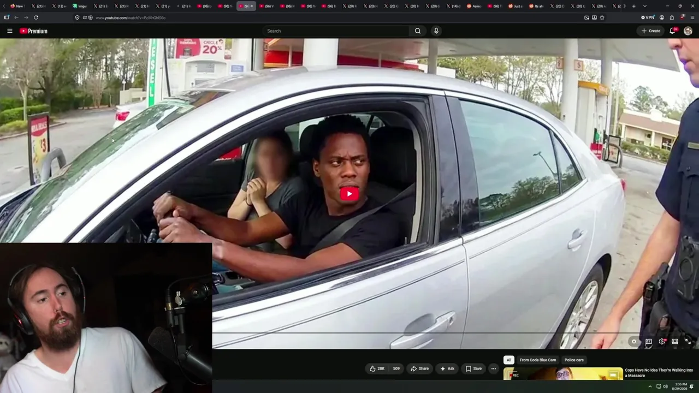
Task: Reload the YouTube page
Action: pyautogui.click(x=36, y=17)
